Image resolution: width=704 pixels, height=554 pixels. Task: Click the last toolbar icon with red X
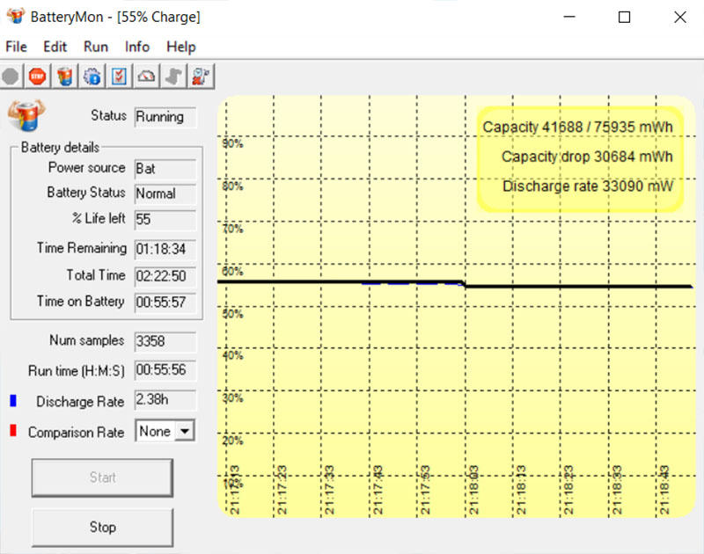tap(201, 77)
